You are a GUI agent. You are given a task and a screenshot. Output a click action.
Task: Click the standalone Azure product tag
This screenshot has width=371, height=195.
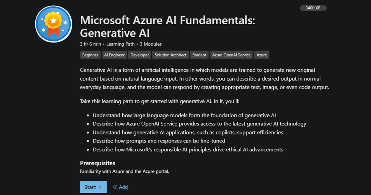pyautogui.click(x=262, y=55)
